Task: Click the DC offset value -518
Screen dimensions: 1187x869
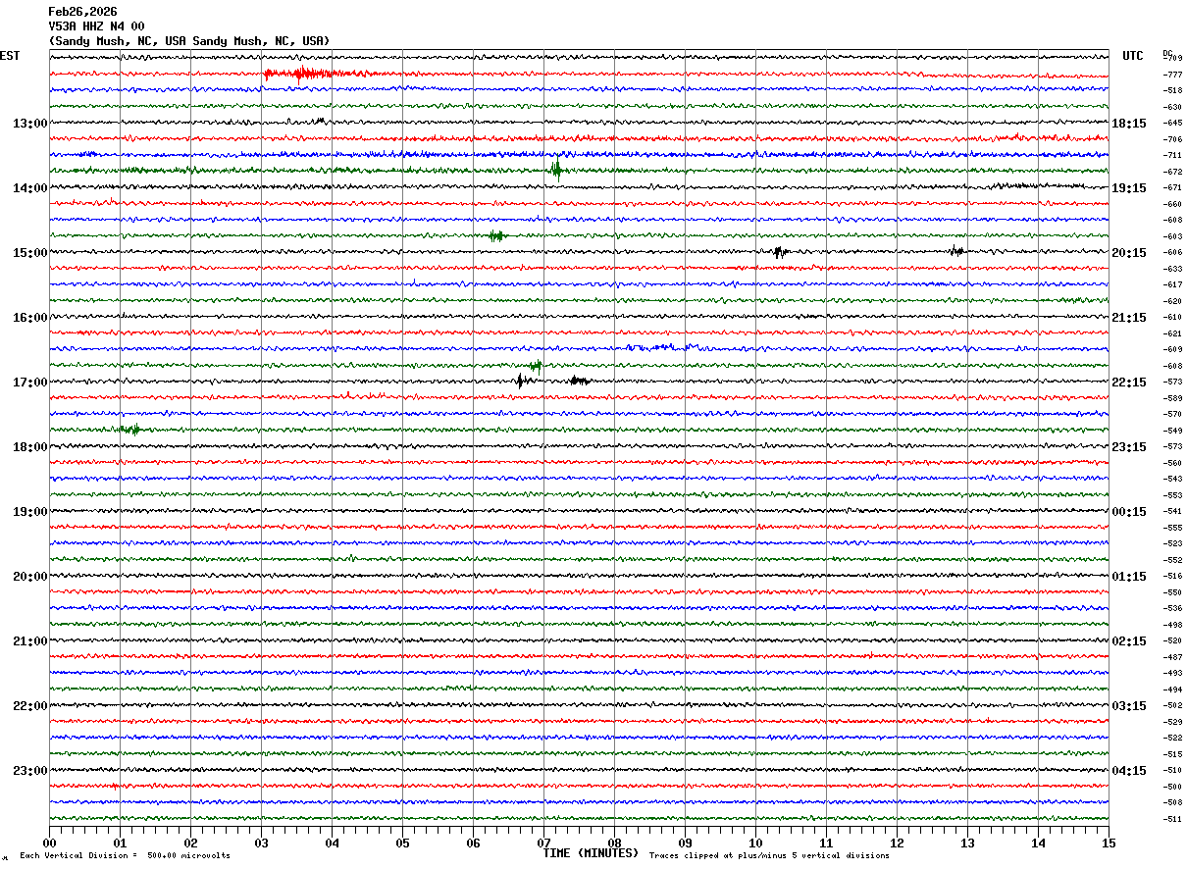Action: point(1172,91)
